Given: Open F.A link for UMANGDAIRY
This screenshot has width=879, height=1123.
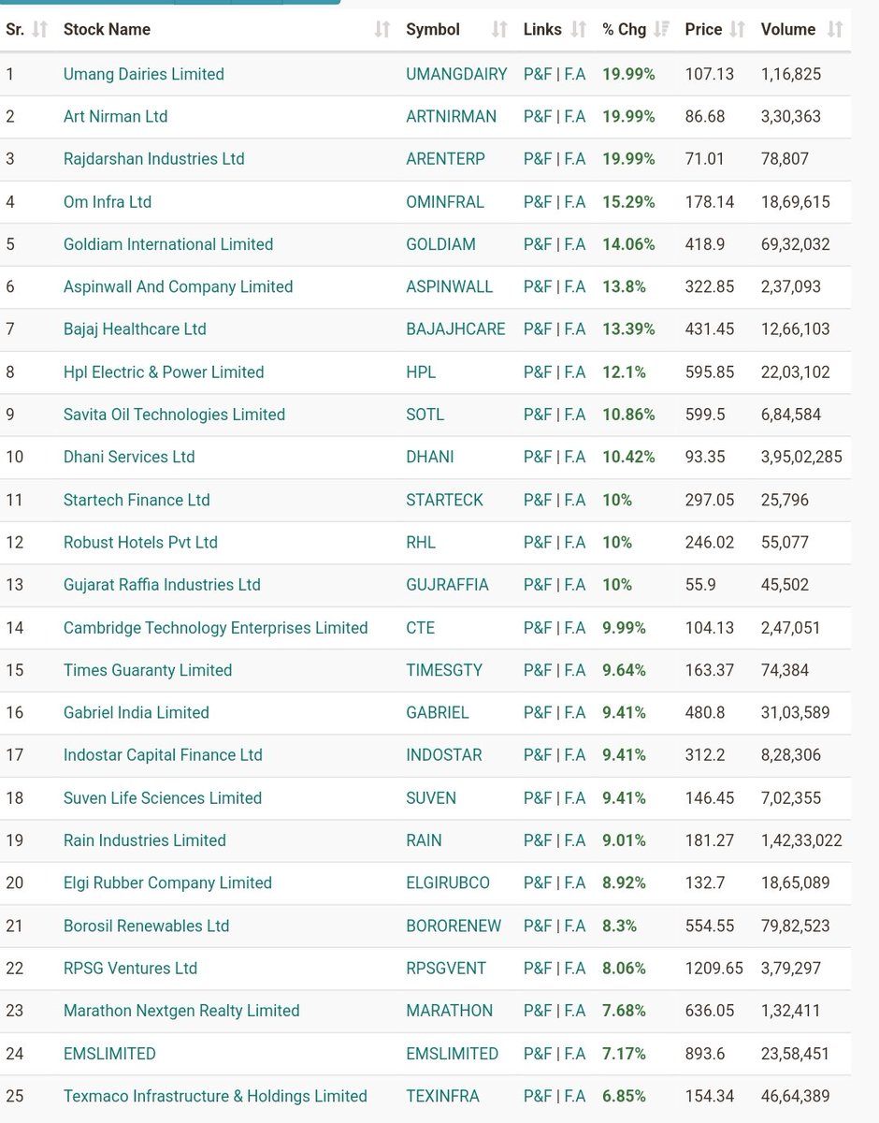Looking at the screenshot, I should point(575,74).
